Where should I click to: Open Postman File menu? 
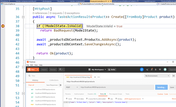coord(28,65)
